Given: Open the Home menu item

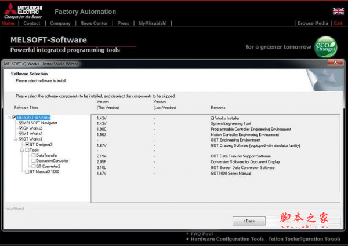Looking at the screenshot, I should pyautogui.click(x=8, y=24).
